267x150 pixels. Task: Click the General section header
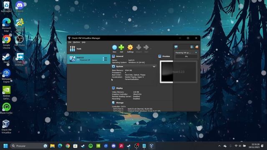(x=120, y=56)
